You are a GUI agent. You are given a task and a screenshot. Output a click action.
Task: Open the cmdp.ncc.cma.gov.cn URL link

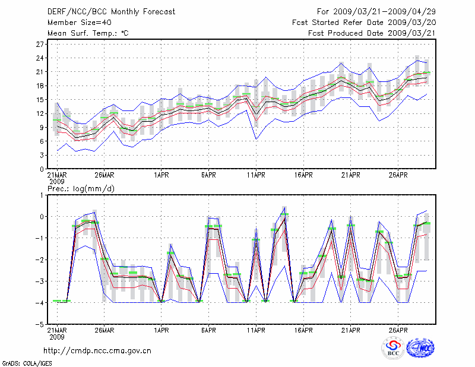point(97,350)
